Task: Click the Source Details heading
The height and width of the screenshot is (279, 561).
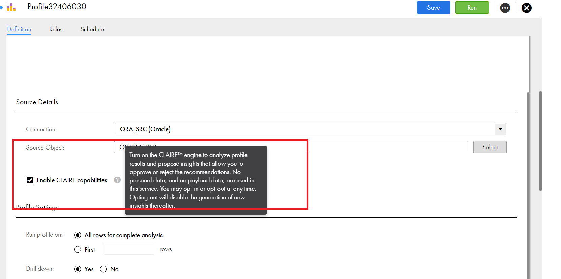Action: pos(37,102)
